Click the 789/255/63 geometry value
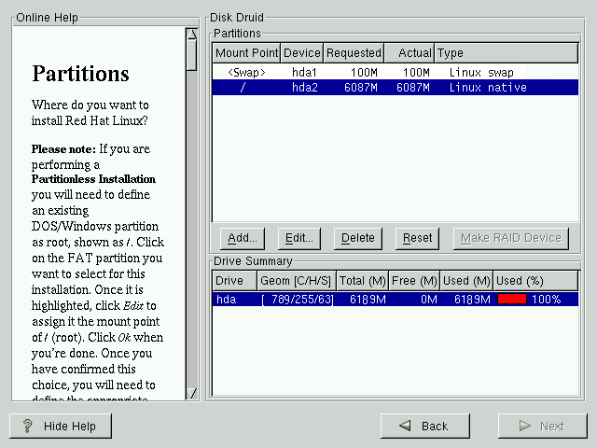This screenshot has width=597, height=448. coord(298,300)
